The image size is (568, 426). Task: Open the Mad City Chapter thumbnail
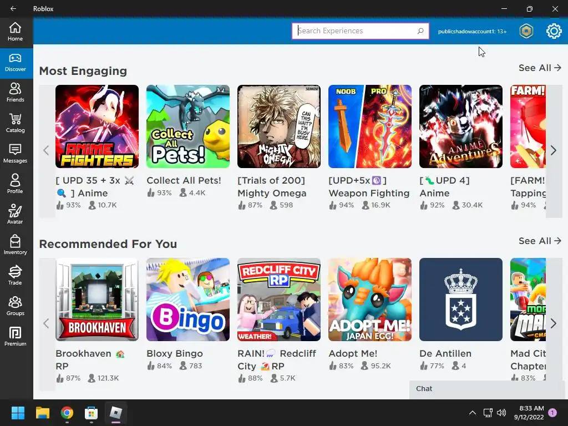(528, 300)
